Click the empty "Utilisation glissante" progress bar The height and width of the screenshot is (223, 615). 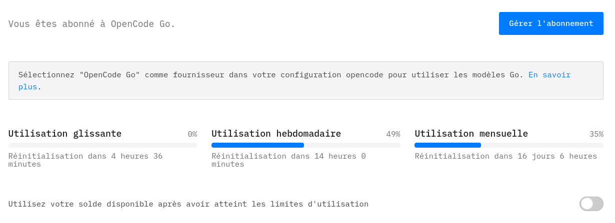tap(102, 145)
